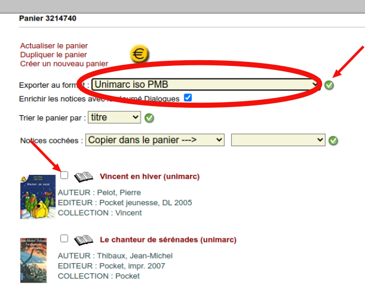Open the Vincent en hiver (unimarc) title link
The image size is (365, 290).
pos(150,177)
